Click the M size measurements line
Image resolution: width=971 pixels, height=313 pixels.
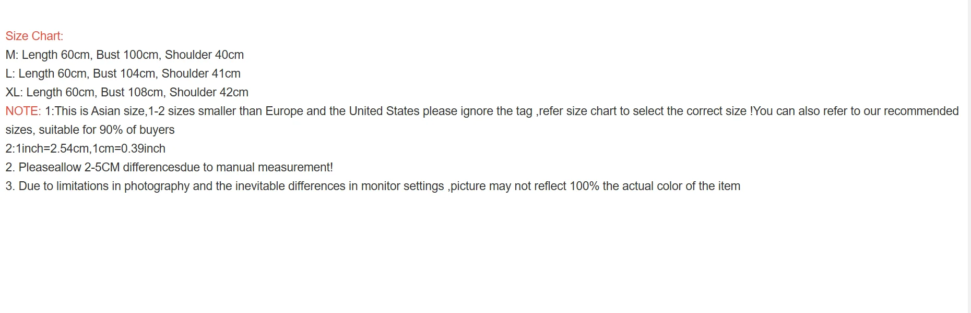click(x=124, y=55)
